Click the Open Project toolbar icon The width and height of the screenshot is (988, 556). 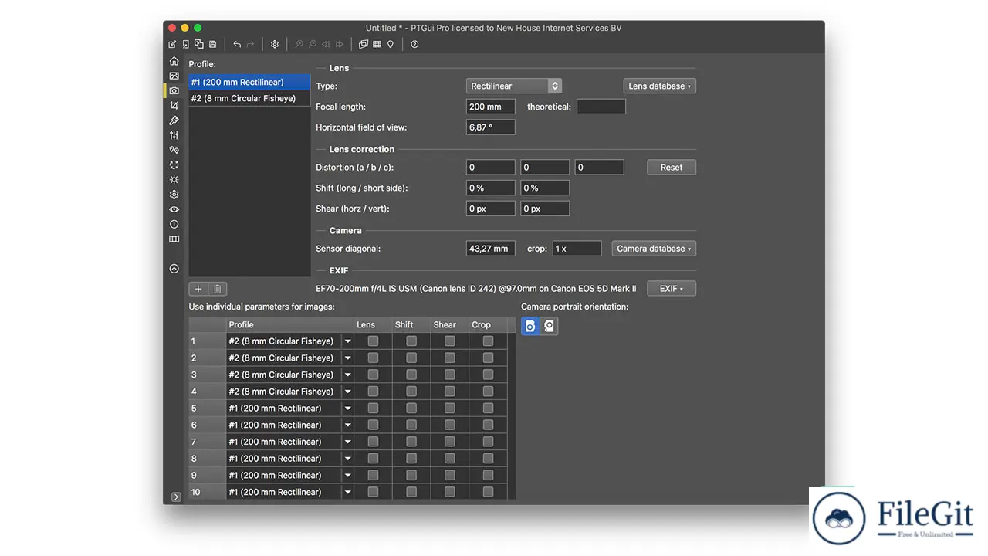(186, 45)
